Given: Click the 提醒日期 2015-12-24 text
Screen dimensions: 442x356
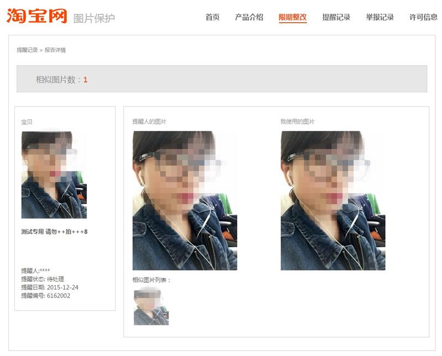Looking at the screenshot, I should 50,287.
